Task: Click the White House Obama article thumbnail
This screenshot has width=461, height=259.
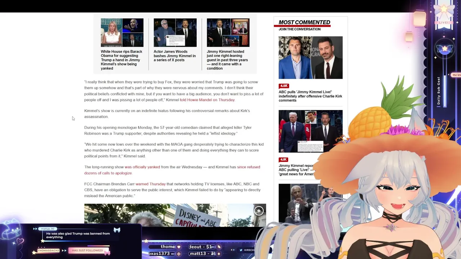Action: [122, 33]
